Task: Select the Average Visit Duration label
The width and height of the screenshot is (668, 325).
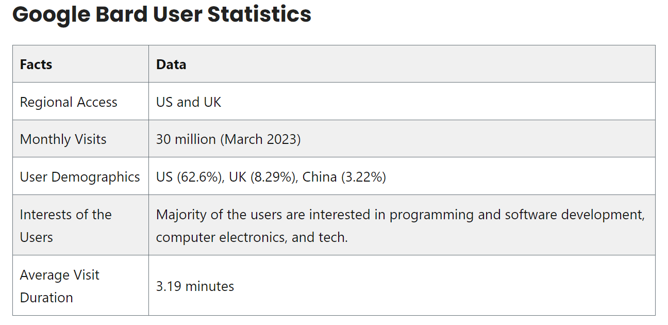Action: 59,286
